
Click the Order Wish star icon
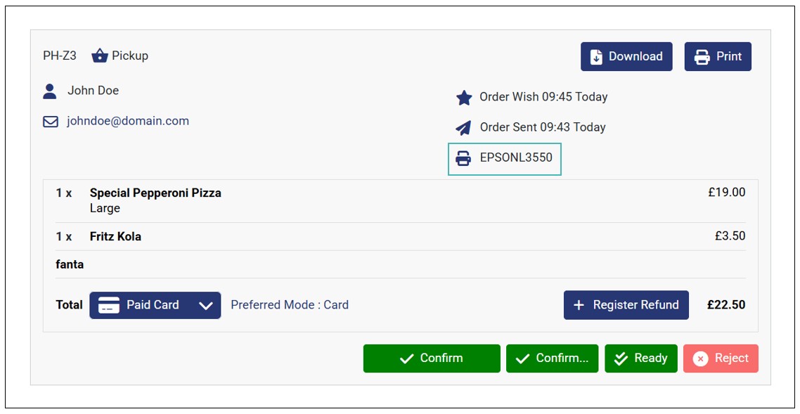coord(464,98)
